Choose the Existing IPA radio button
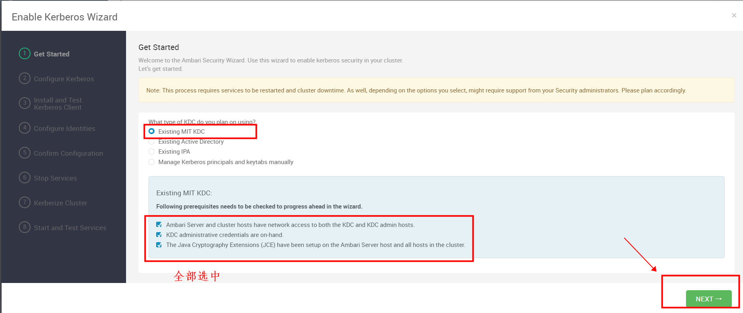The width and height of the screenshot is (743, 313). pos(151,152)
